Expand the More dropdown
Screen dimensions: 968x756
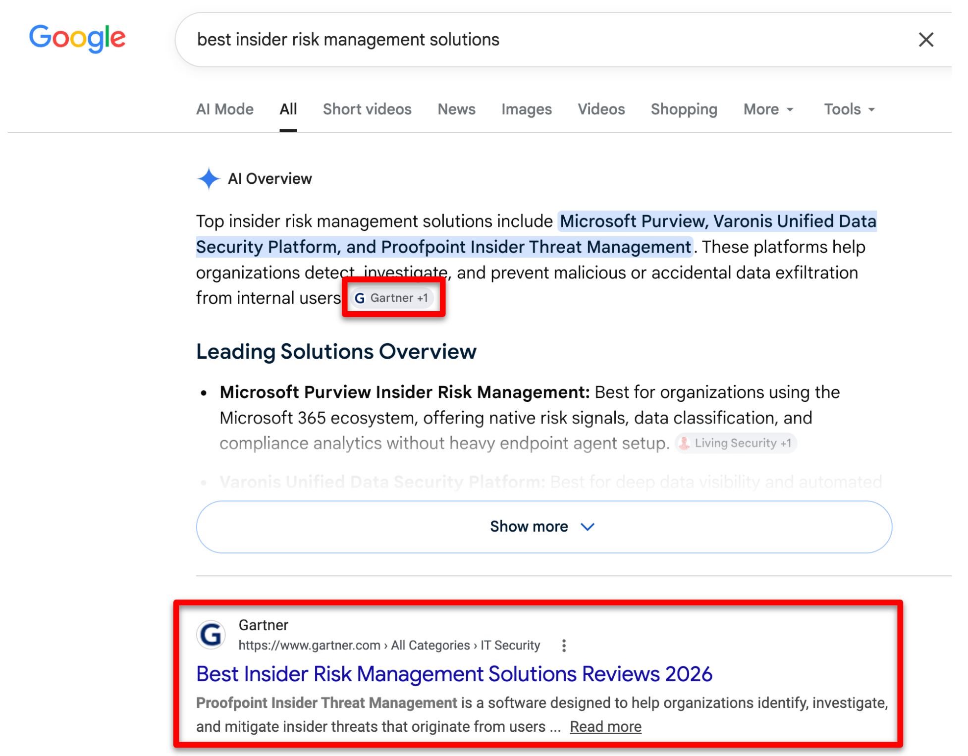(768, 109)
